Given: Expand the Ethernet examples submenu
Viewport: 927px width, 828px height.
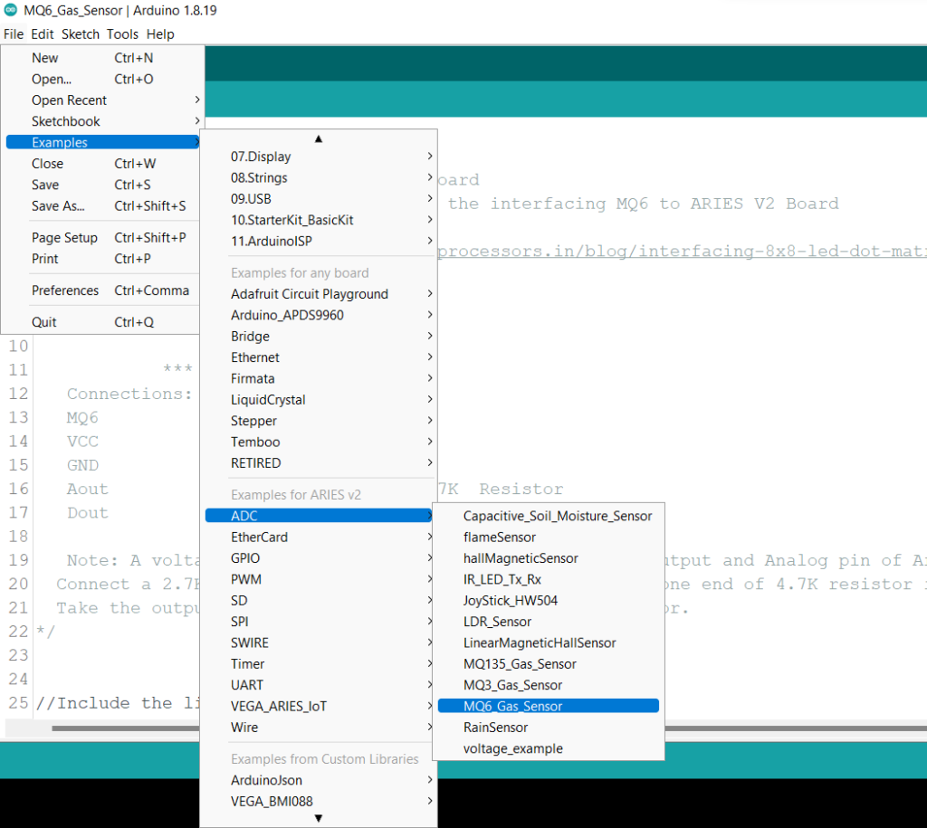Looking at the screenshot, I should pyautogui.click(x=255, y=357).
